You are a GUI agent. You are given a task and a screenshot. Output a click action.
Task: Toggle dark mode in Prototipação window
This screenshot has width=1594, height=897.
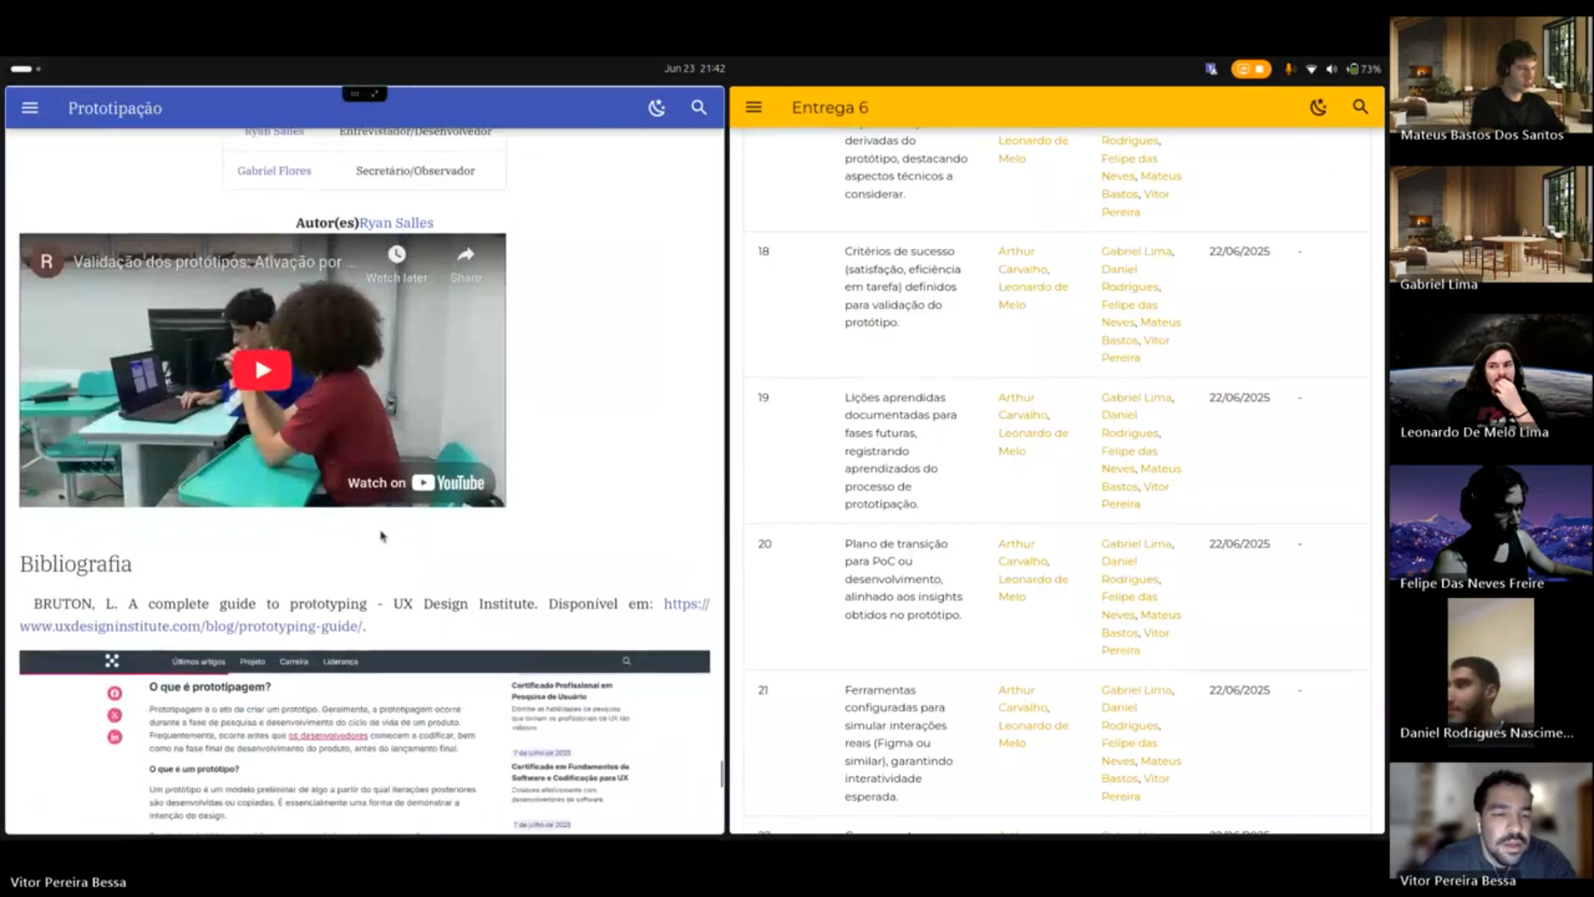tap(657, 108)
